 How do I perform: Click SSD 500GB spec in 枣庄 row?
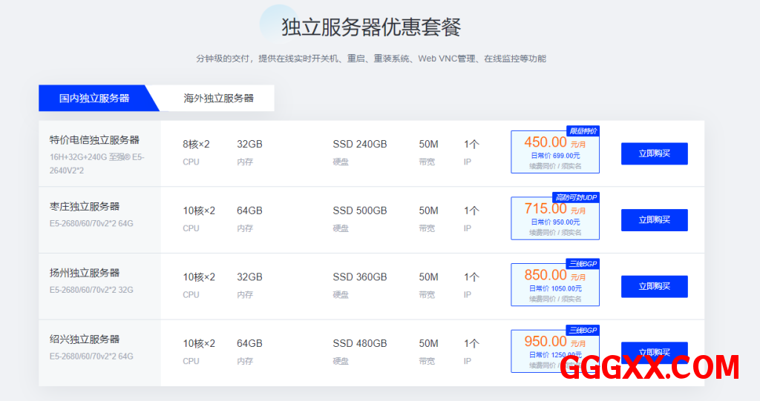click(360, 211)
